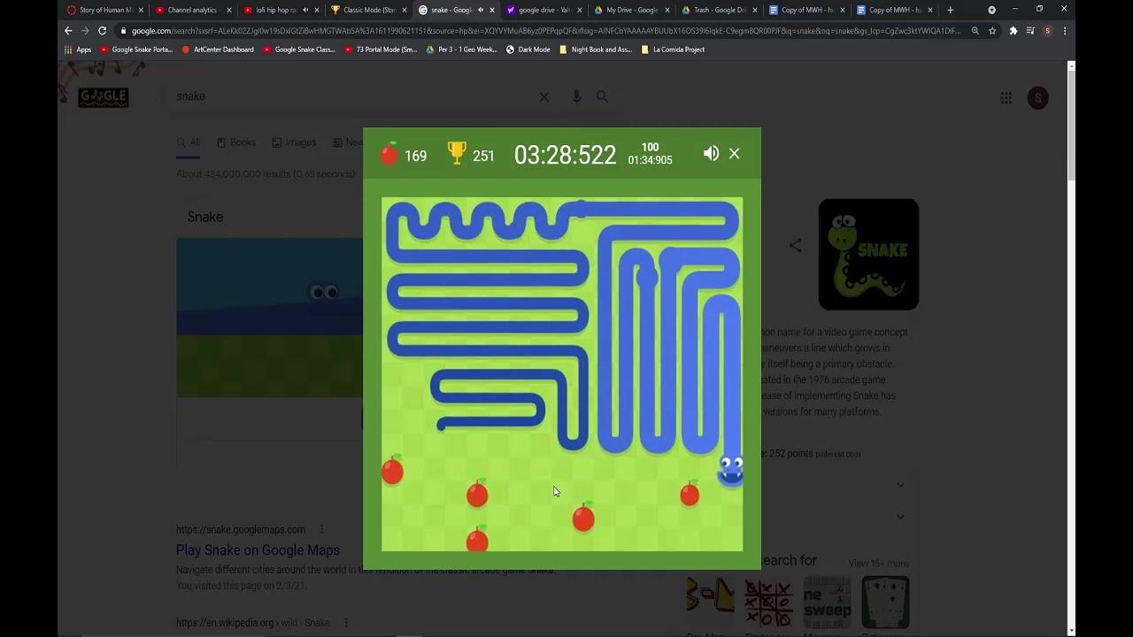Open the Solitaire suggestion thumbnail
Image resolution: width=1133 pixels, height=637 pixels.
point(885,602)
